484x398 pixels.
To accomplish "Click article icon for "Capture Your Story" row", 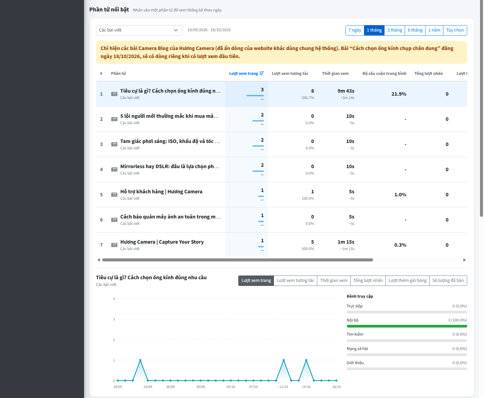I will (114, 245).
